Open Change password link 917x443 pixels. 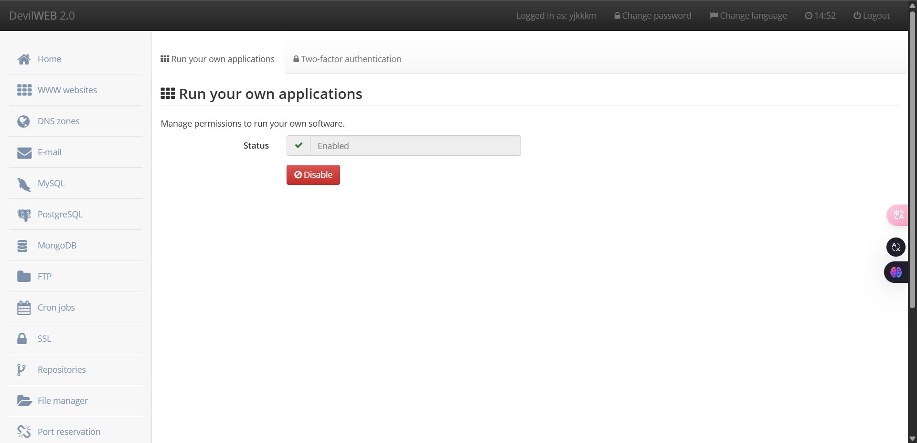click(652, 16)
